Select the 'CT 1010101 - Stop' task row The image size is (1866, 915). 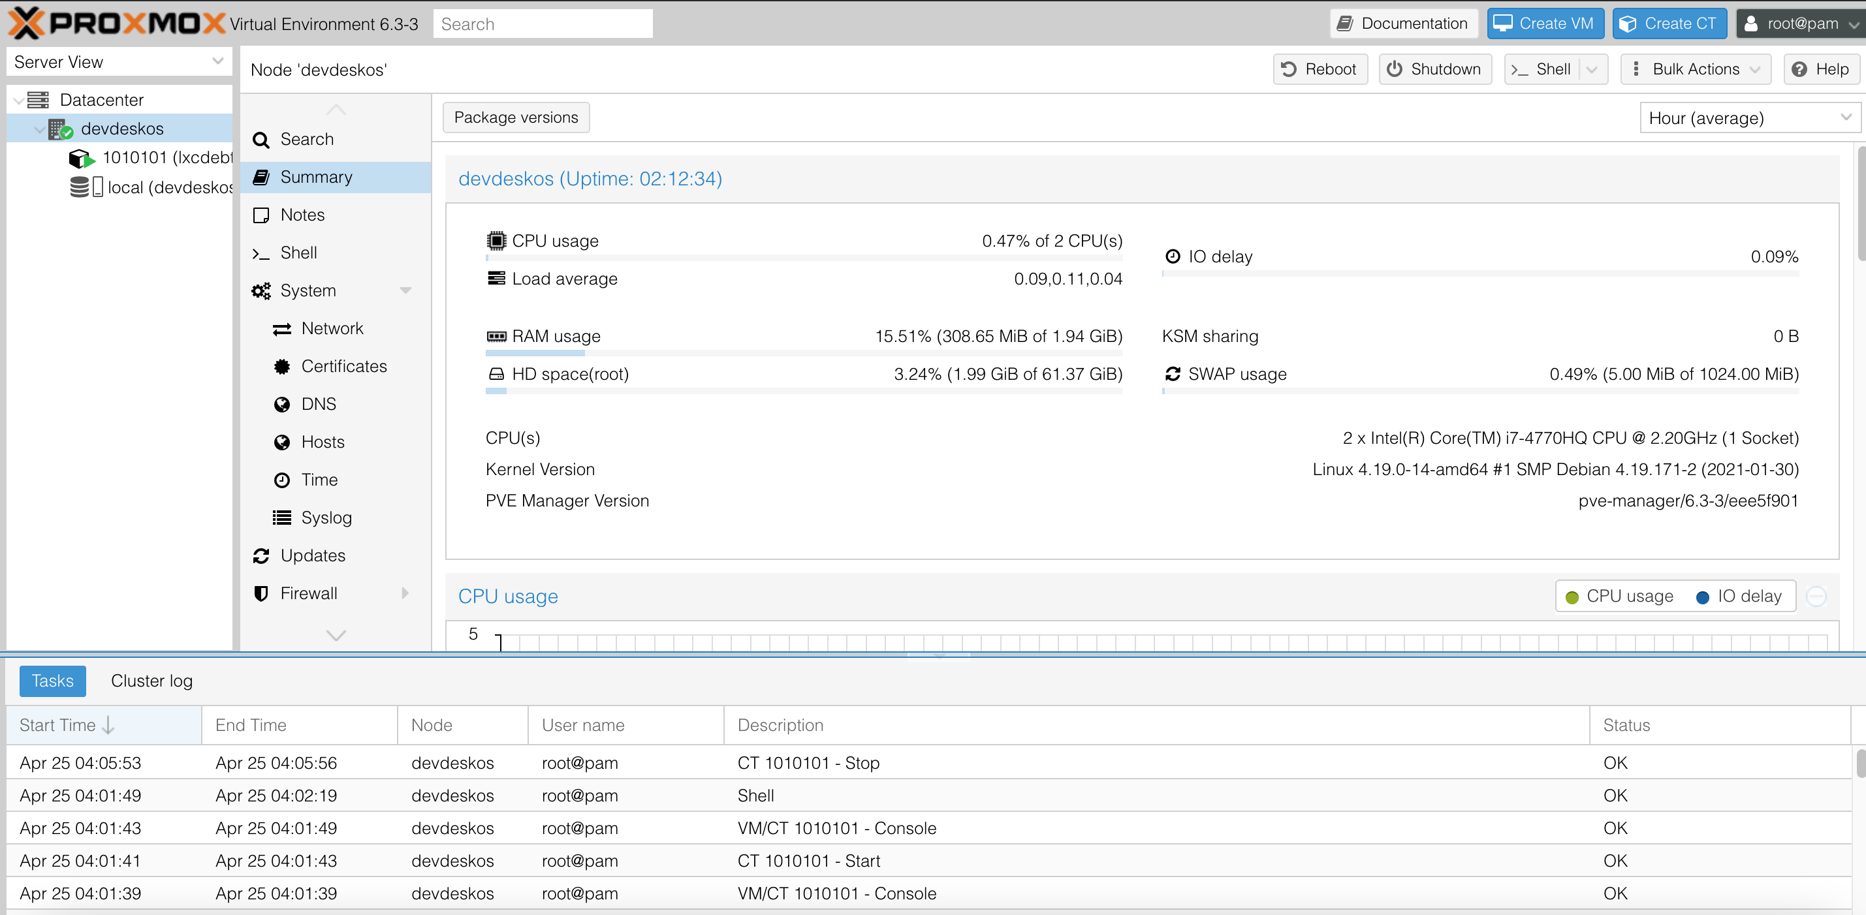click(928, 763)
